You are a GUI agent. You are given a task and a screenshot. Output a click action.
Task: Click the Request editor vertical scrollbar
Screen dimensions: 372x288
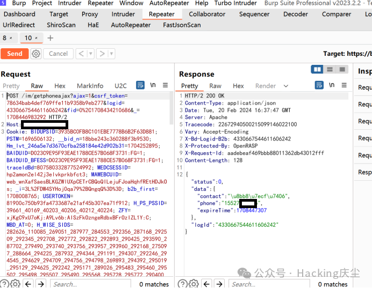[x=171, y=108]
